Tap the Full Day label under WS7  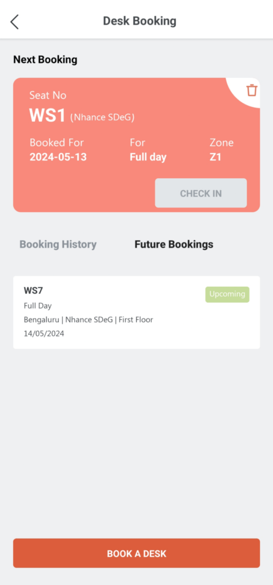pyautogui.click(x=38, y=306)
